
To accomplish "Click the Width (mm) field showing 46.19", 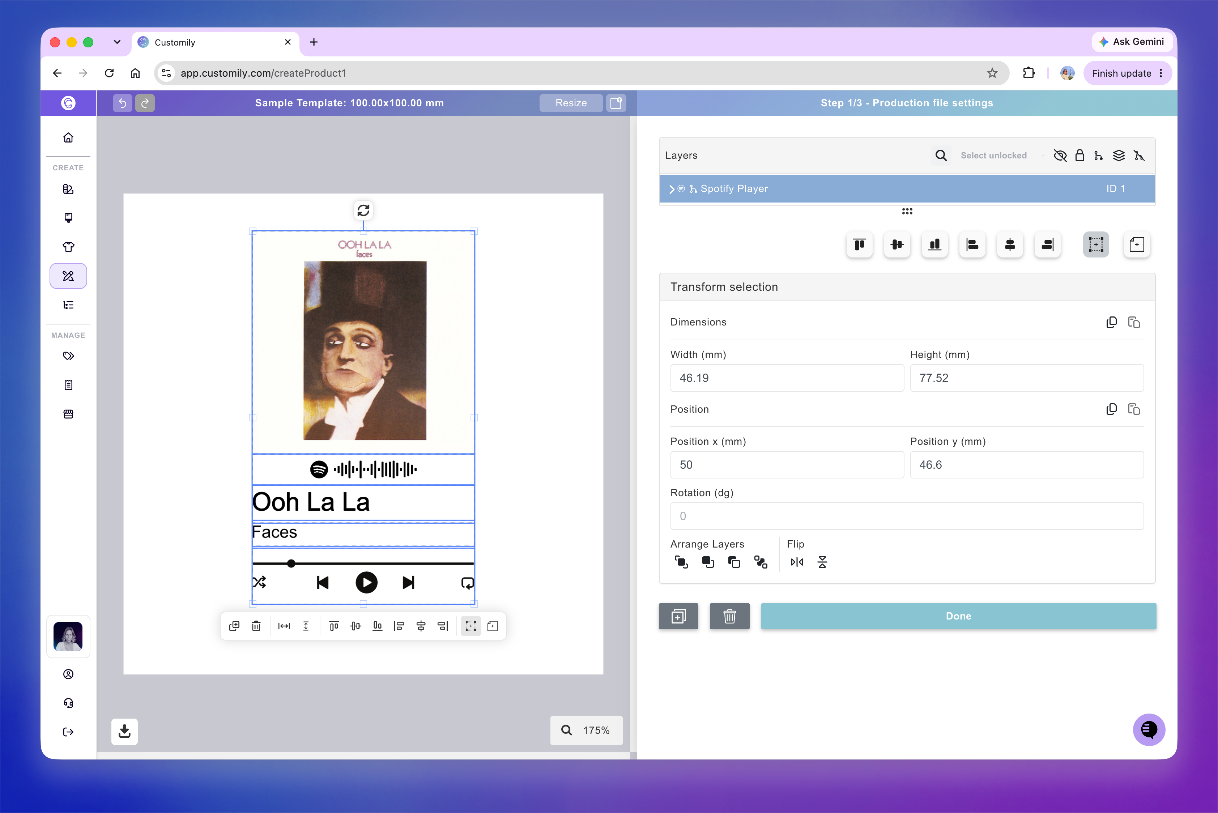I will pos(787,378).
